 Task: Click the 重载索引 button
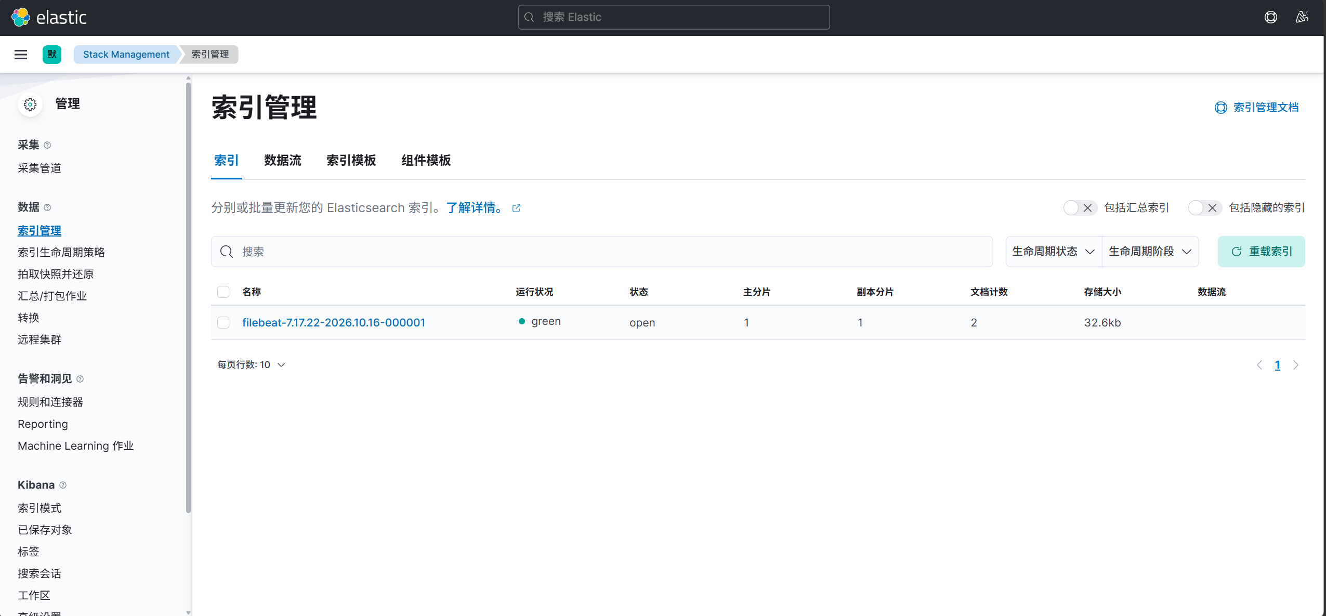click(1261, 252)
